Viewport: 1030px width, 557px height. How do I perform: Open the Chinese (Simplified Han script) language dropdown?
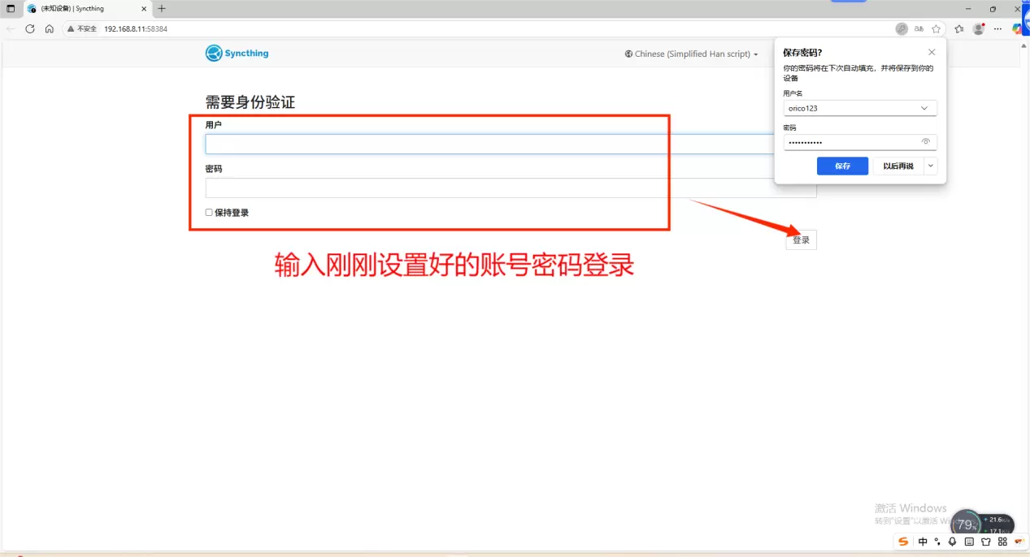coord(691,54)
